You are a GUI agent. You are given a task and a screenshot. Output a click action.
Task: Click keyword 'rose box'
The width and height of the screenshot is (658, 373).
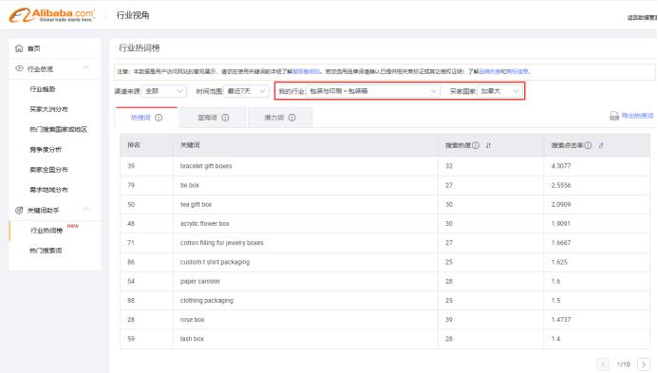[192, 320]
